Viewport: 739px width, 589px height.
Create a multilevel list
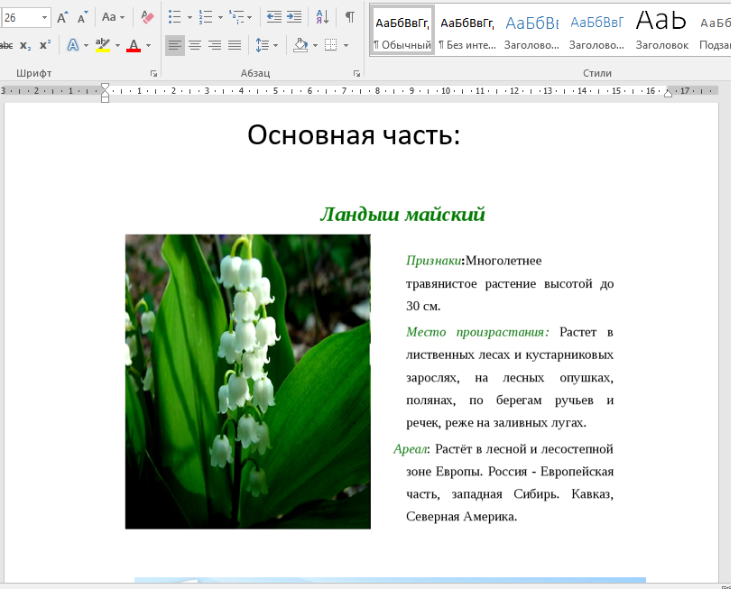click(x=236, y=17)
